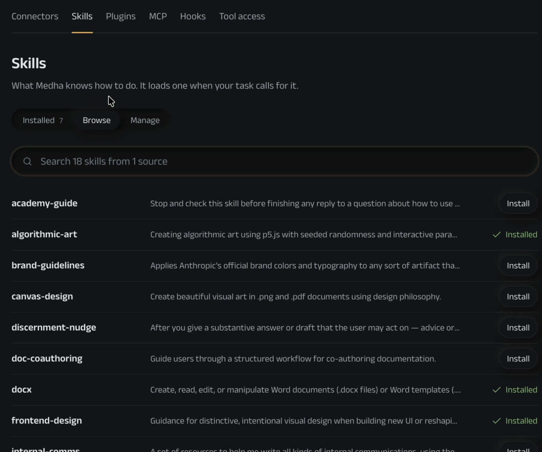The height and width of the screenshot is (452, 542).
Task: Open the doc-coauthoring skill name
Action: pos(47,358)
